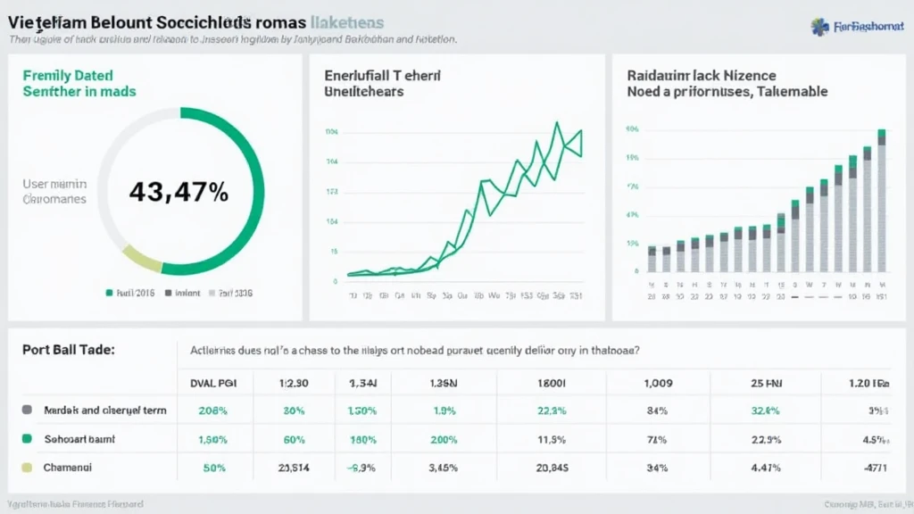Image resolution: width=914 pixels, height=514 pixels.
Task: Select the 25 FNI column header
Action: (x=767, y=382)
